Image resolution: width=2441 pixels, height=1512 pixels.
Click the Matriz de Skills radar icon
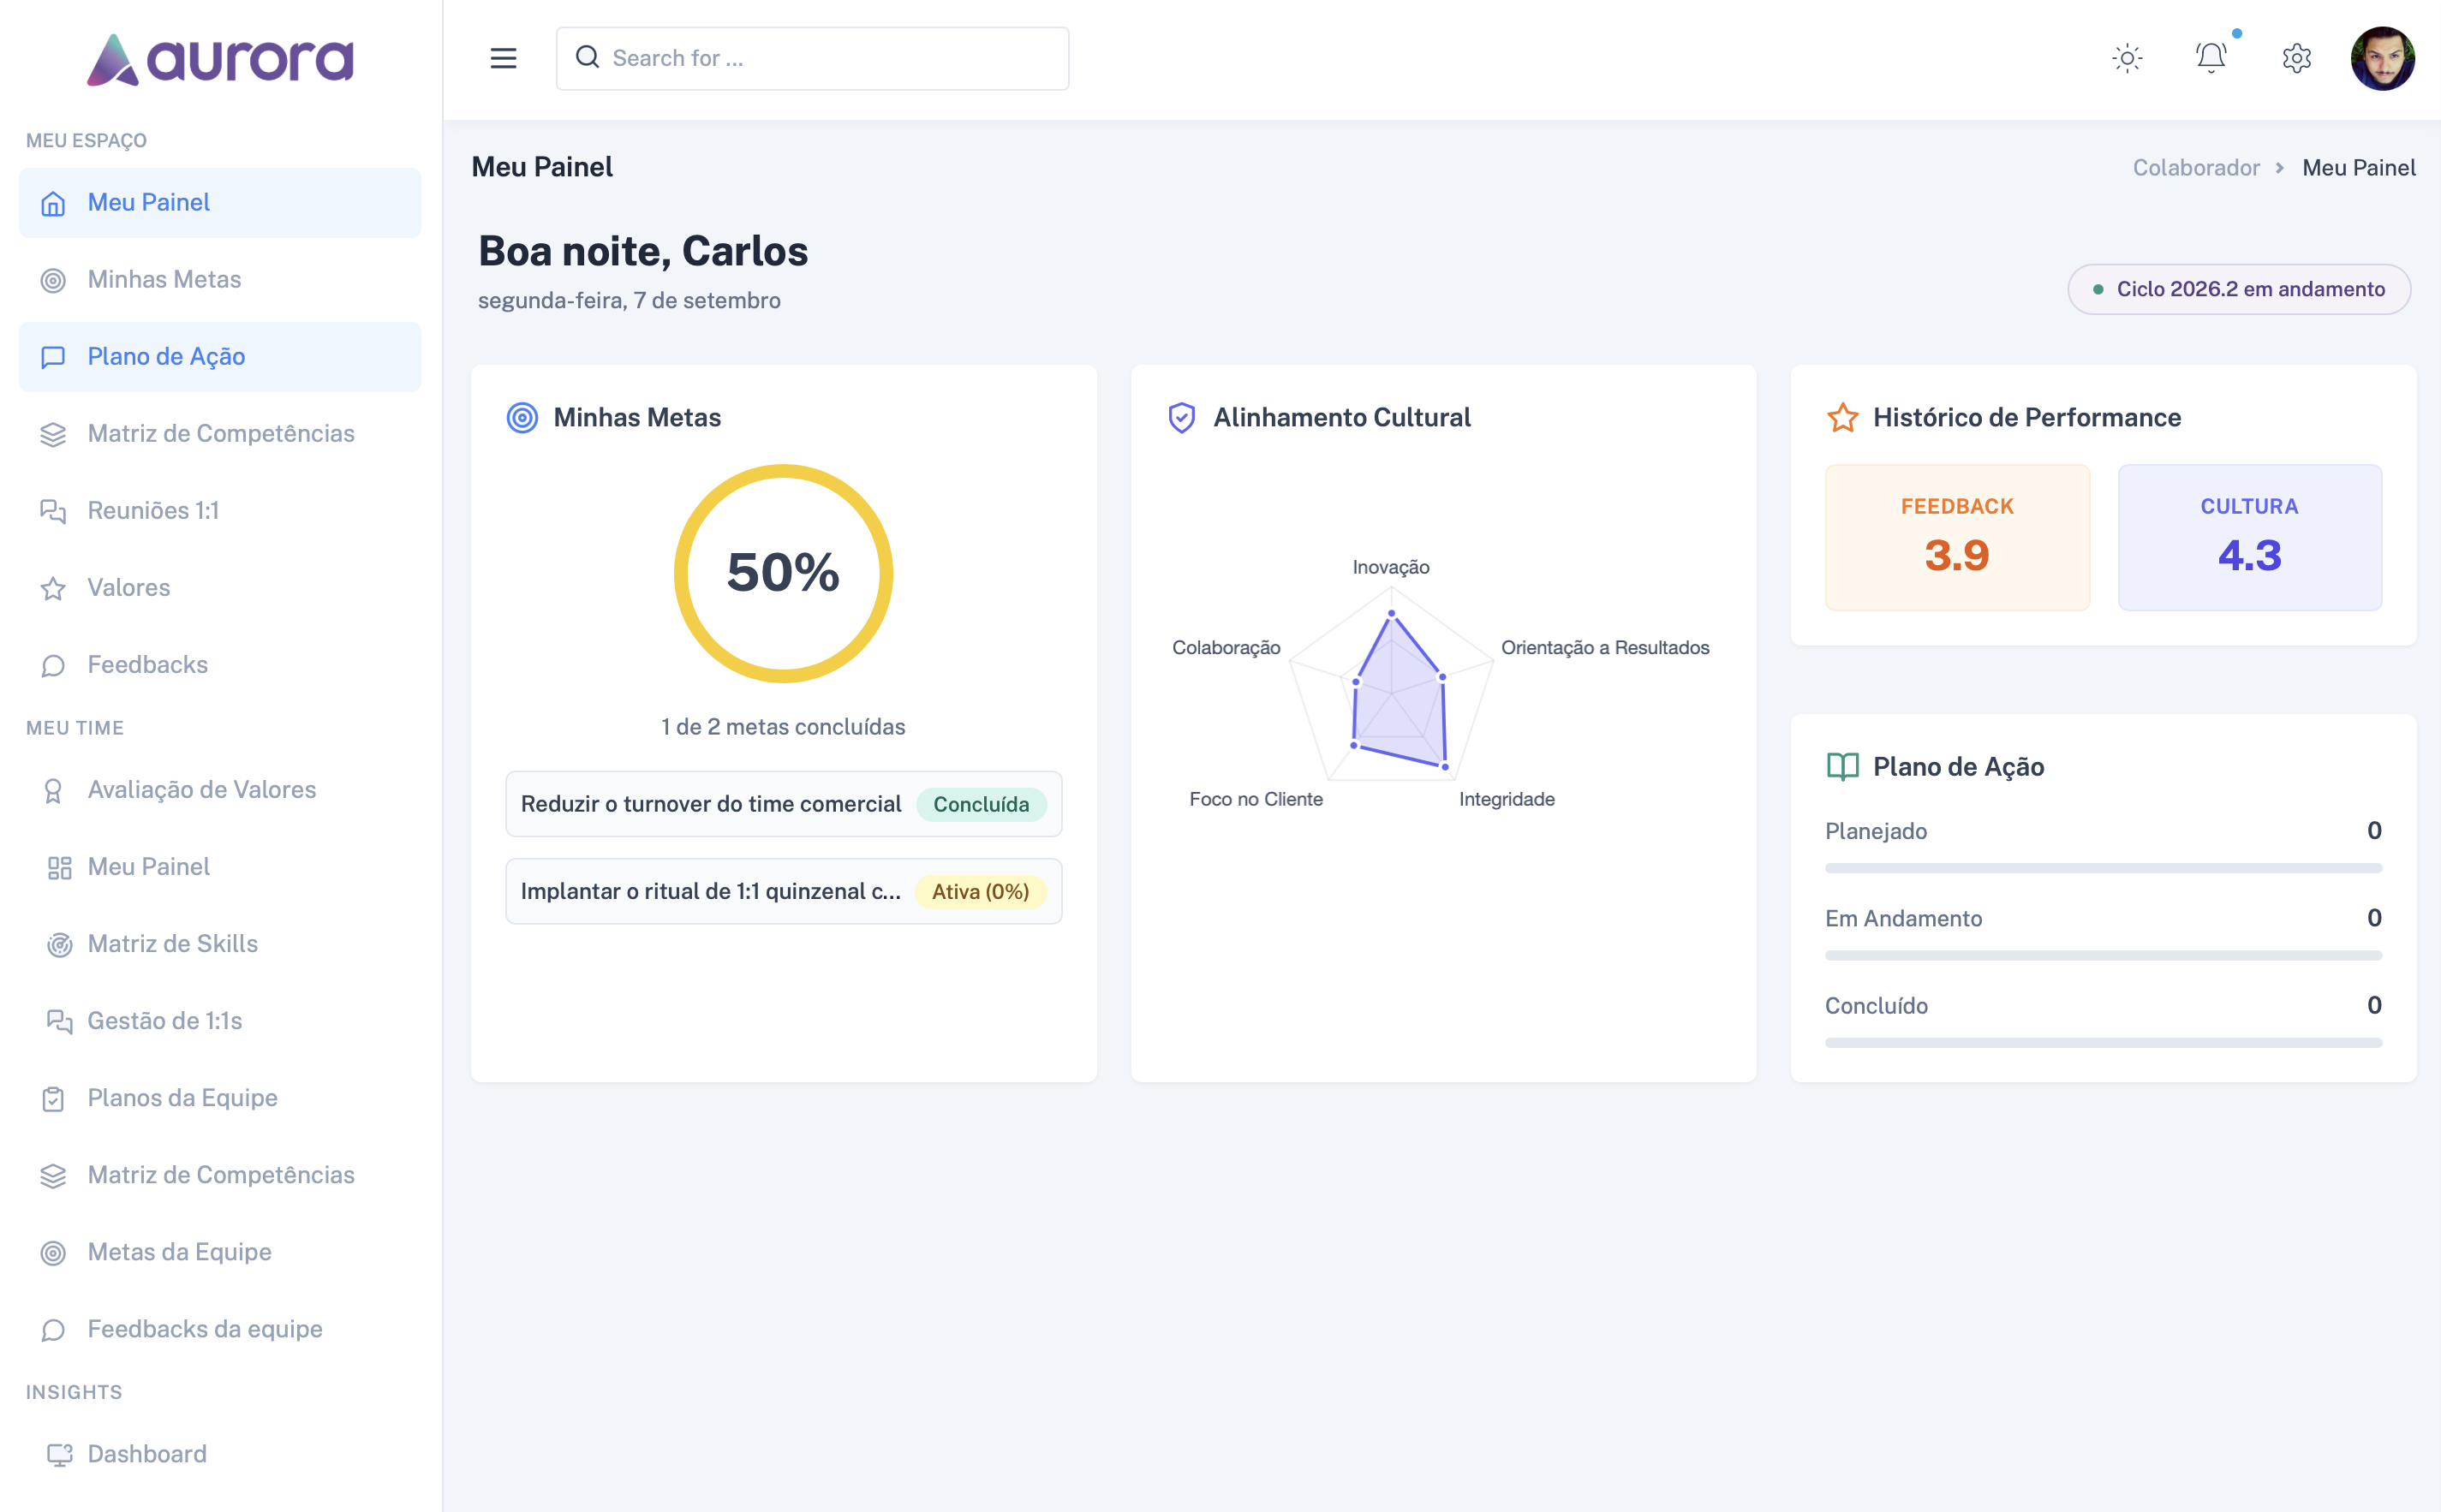(59, 944)
